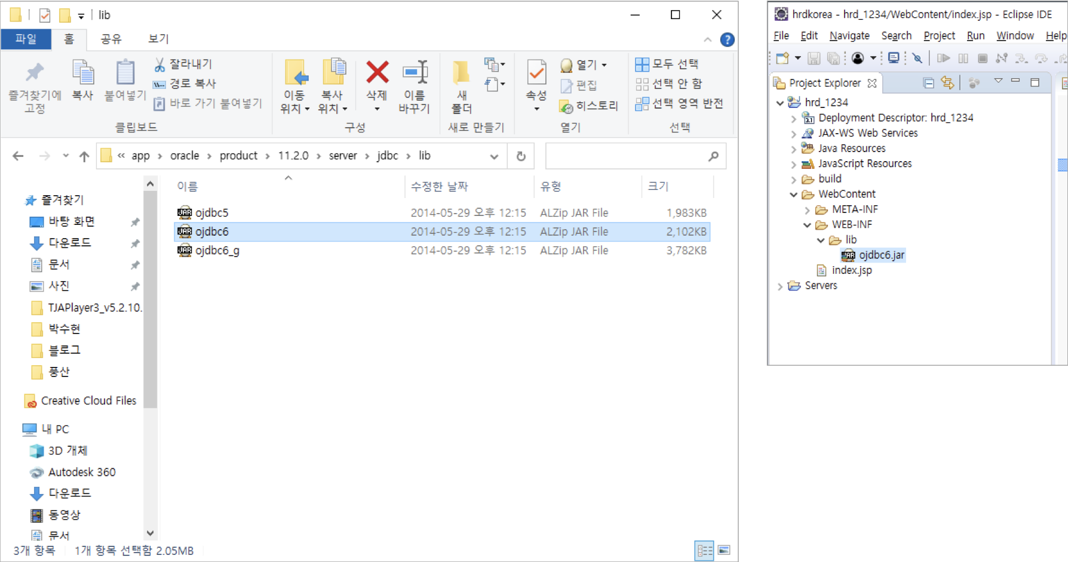Viewport: 1068px width, 562px height.
Task: Switch to the 공유 (Share) tab
Action: click(x=111, y=39)
